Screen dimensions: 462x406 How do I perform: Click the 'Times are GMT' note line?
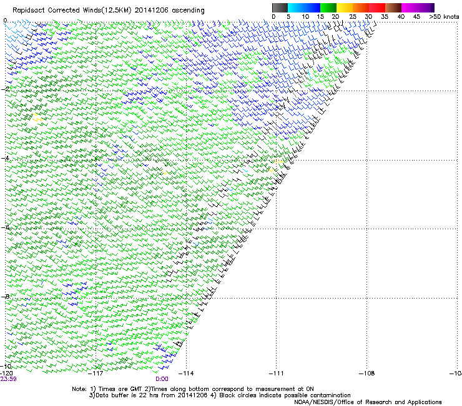pyautogui.click(x=193, y=389)
